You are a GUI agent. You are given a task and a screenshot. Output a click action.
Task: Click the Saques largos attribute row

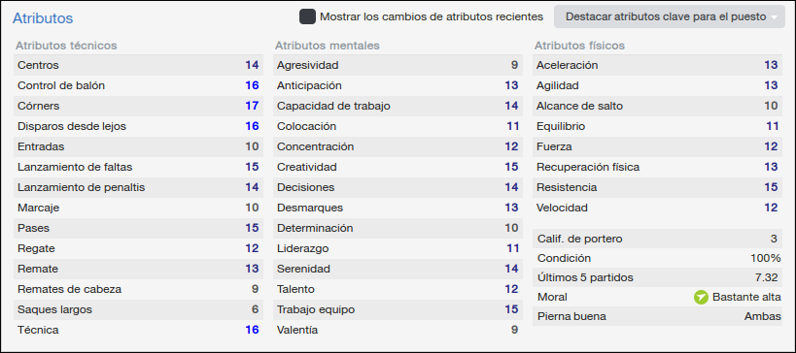coord(138,309)
